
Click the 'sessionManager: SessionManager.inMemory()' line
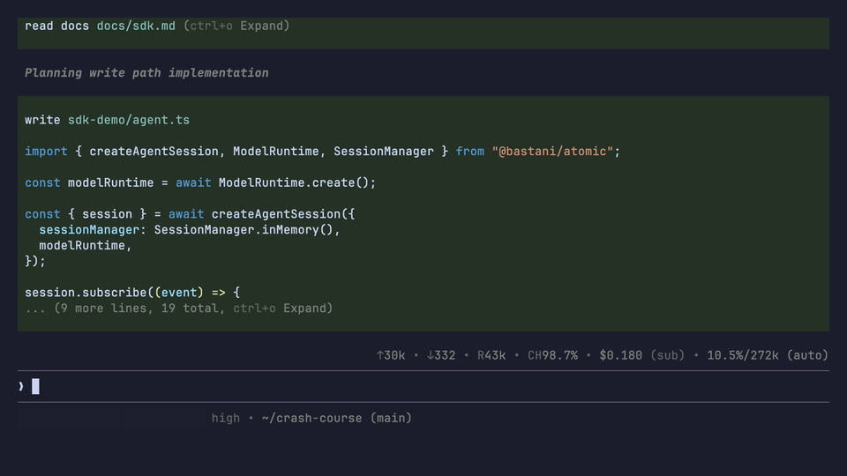pyautogui.click(x=189, y=229)
